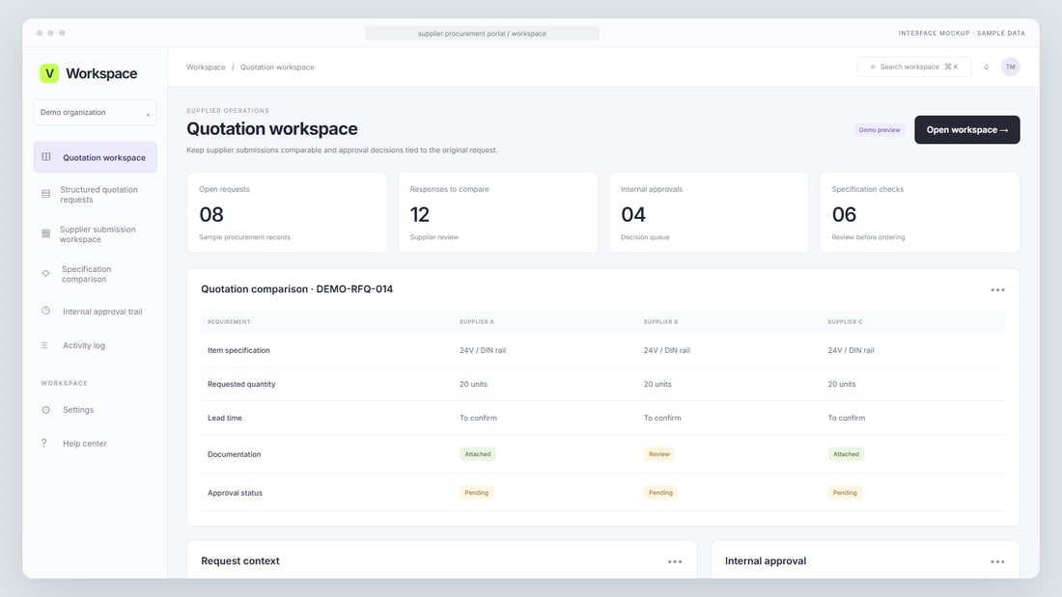
Task: Click Supplier C's To confirm lead time
Action: click(846, 418)
